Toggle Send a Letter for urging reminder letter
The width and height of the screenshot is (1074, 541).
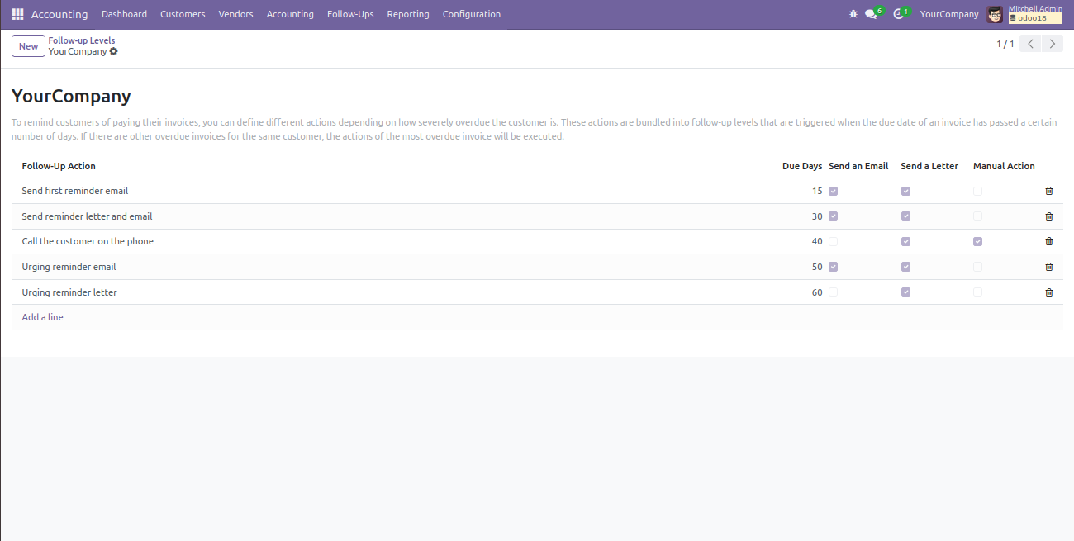pyautogui.click(x=905, y=292)
